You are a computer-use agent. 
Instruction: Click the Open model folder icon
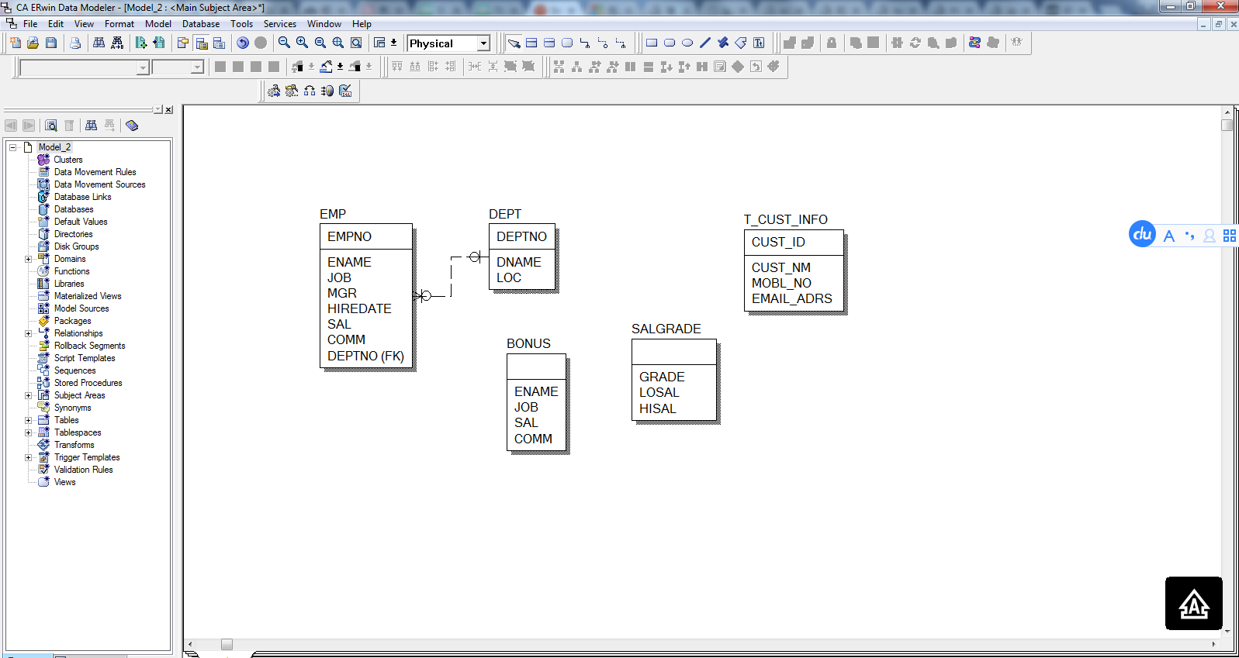33,43
